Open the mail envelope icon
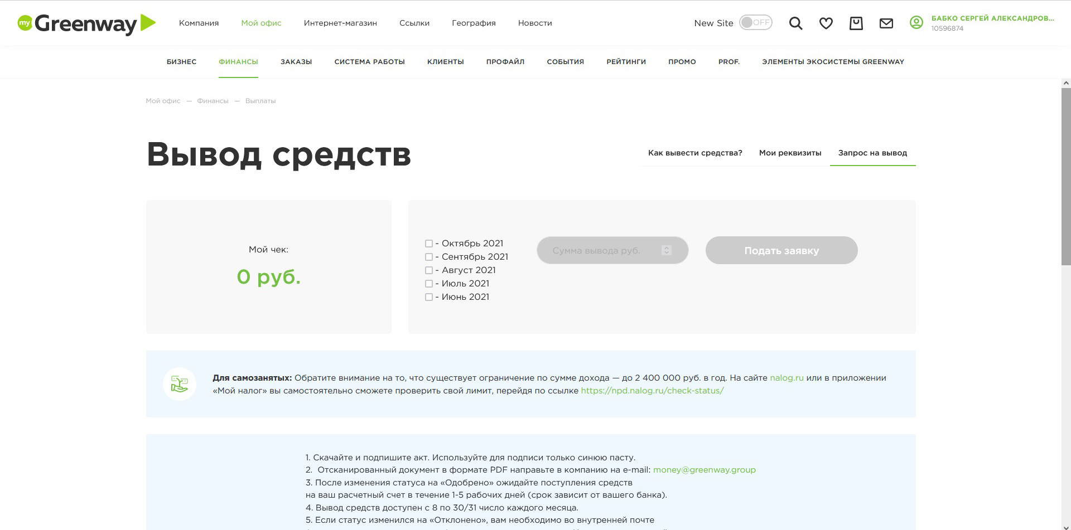The width and height of the screenshot is (1071, 530). pos(886,23)
